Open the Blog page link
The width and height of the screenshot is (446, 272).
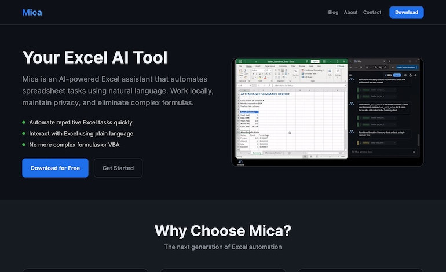pyautogui.click(x=333, y=13)
